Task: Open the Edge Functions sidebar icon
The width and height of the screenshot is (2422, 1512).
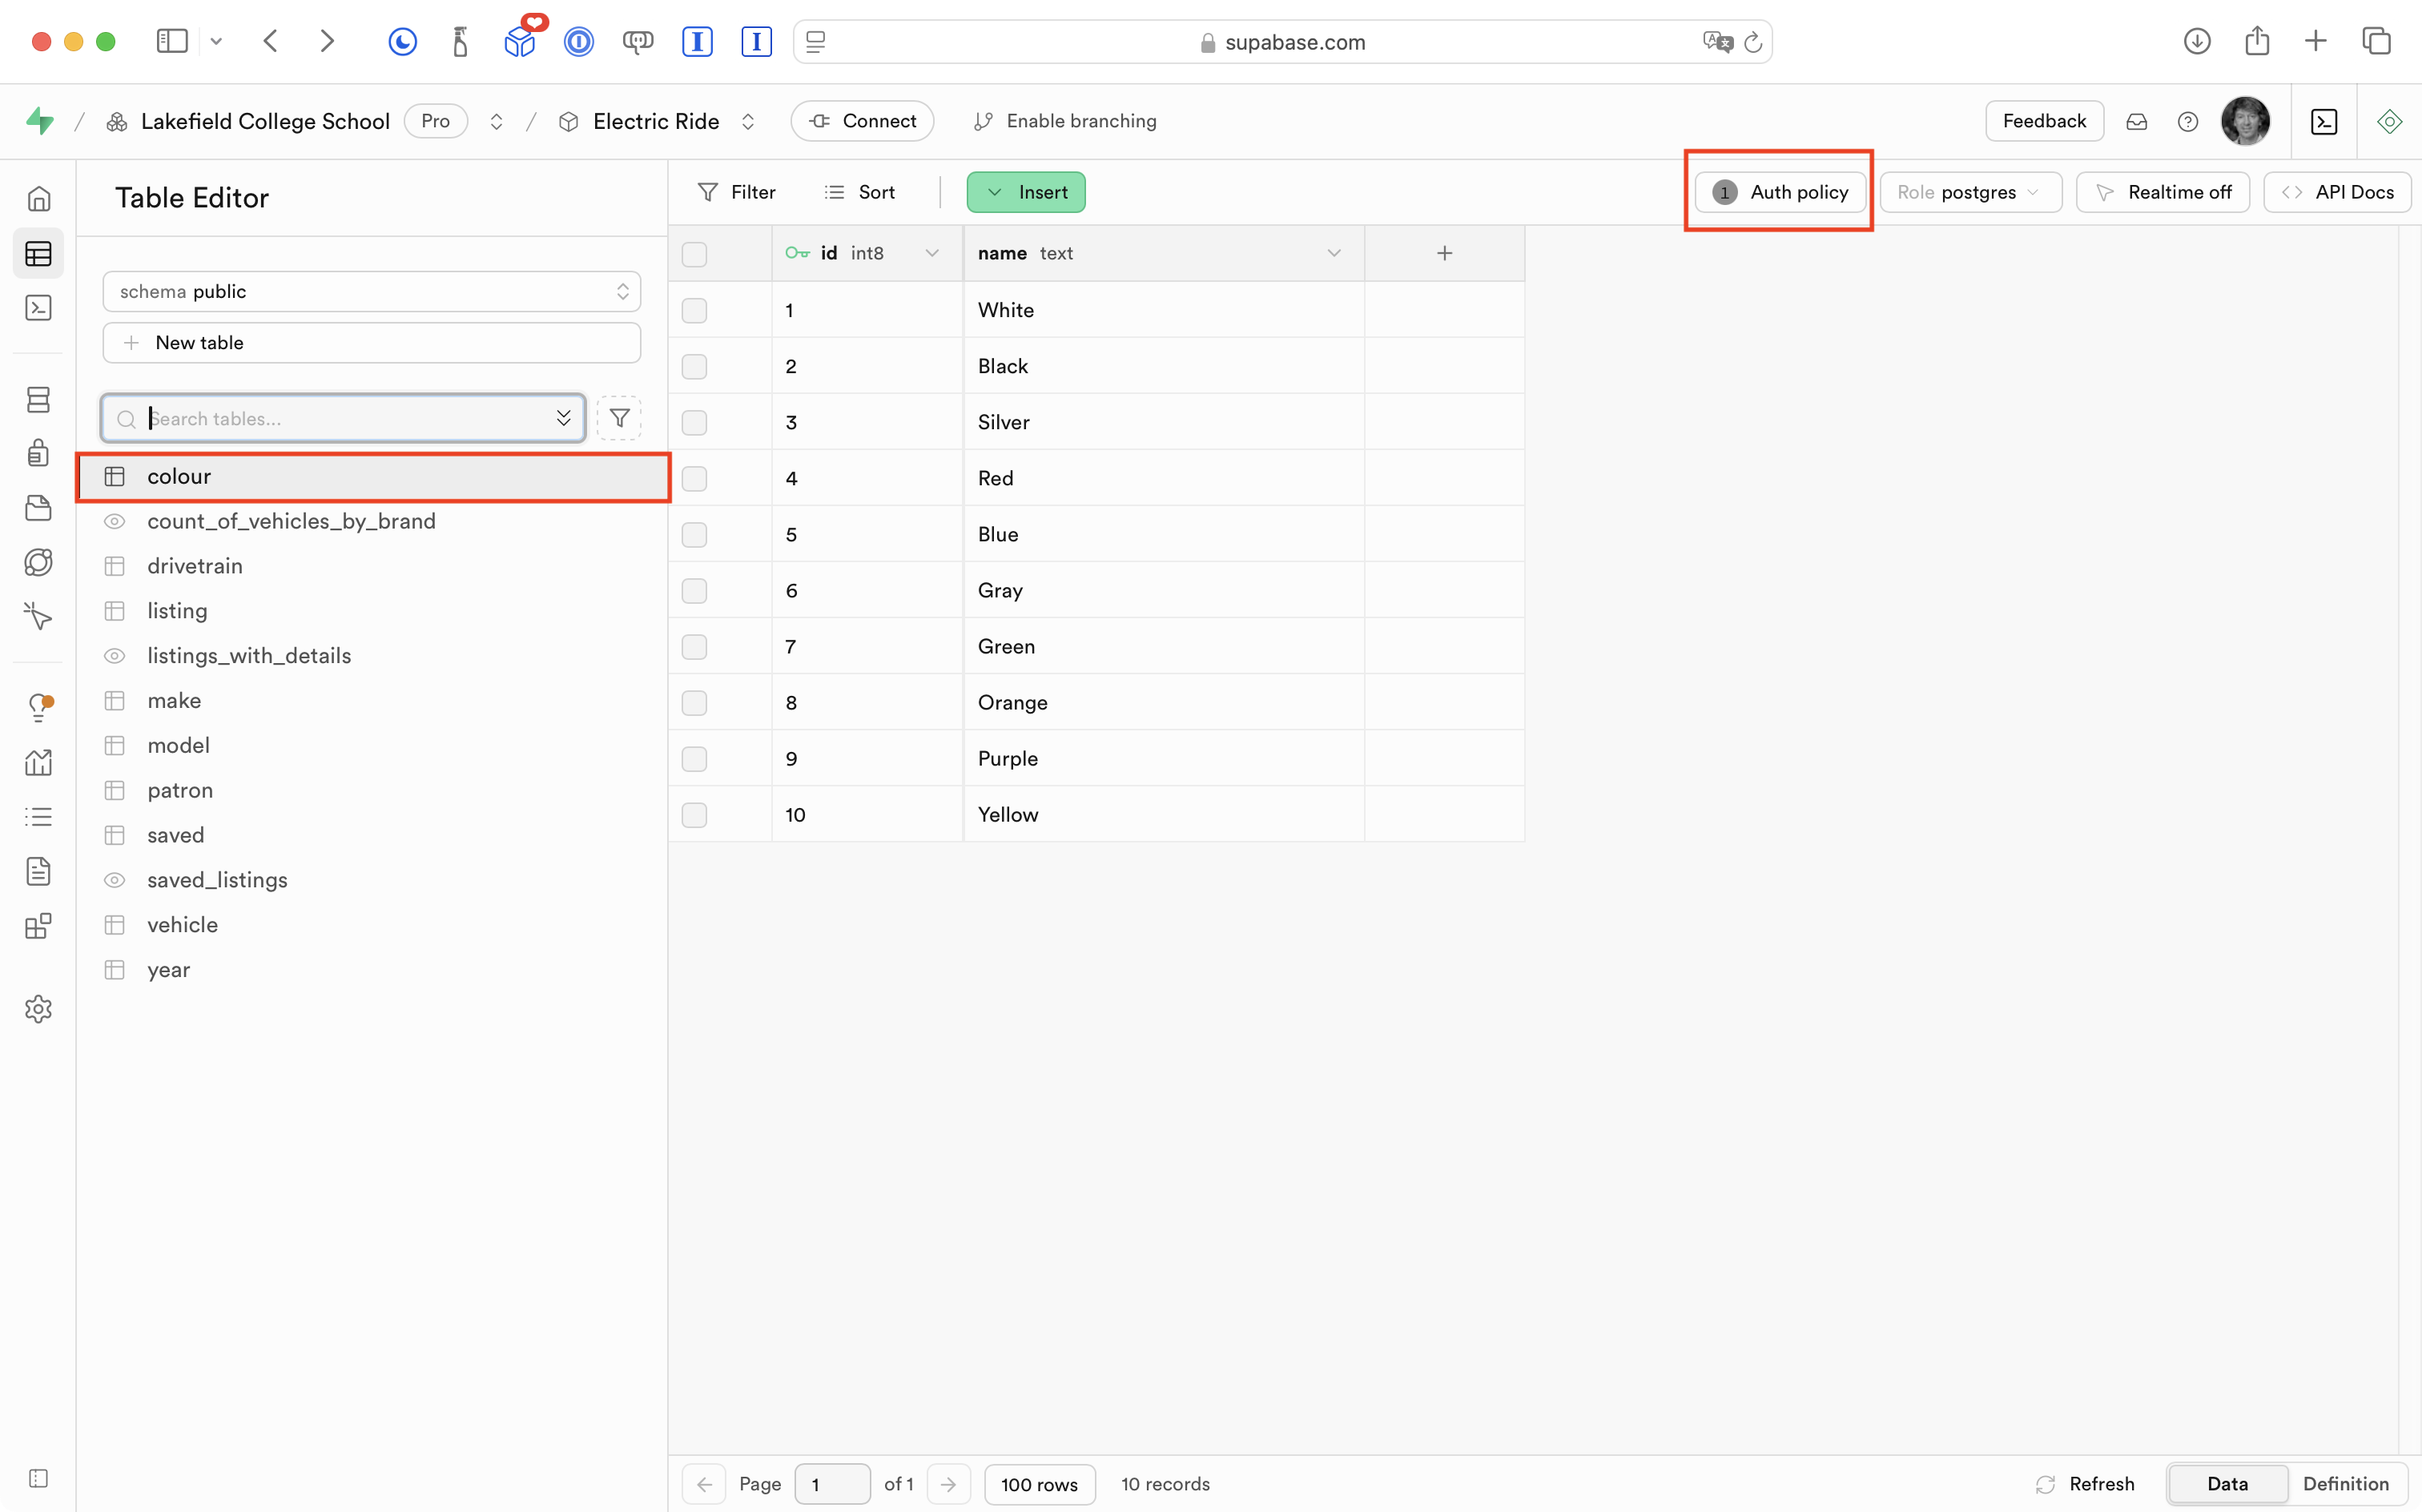Action: coord(38,616)
